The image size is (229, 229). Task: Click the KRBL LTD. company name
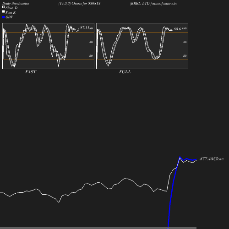[x=141, y=3]
